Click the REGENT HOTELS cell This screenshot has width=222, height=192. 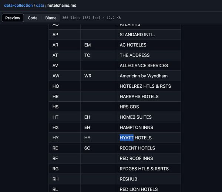click(148, 148)
